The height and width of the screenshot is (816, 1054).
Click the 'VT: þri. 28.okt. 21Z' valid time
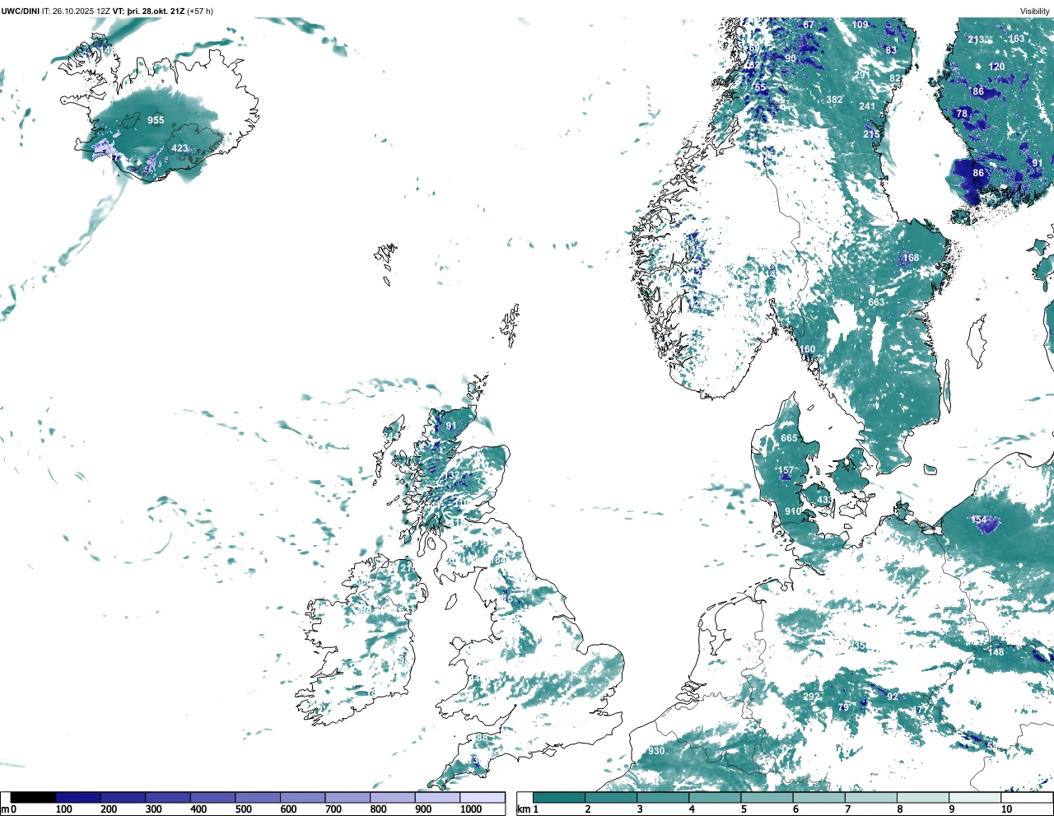pyautogui.click(x=148, y=11)
